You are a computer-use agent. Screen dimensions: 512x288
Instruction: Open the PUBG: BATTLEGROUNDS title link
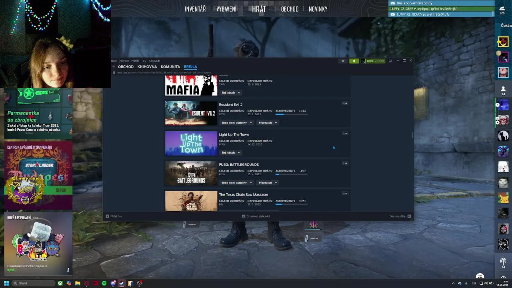coord(239,165)
